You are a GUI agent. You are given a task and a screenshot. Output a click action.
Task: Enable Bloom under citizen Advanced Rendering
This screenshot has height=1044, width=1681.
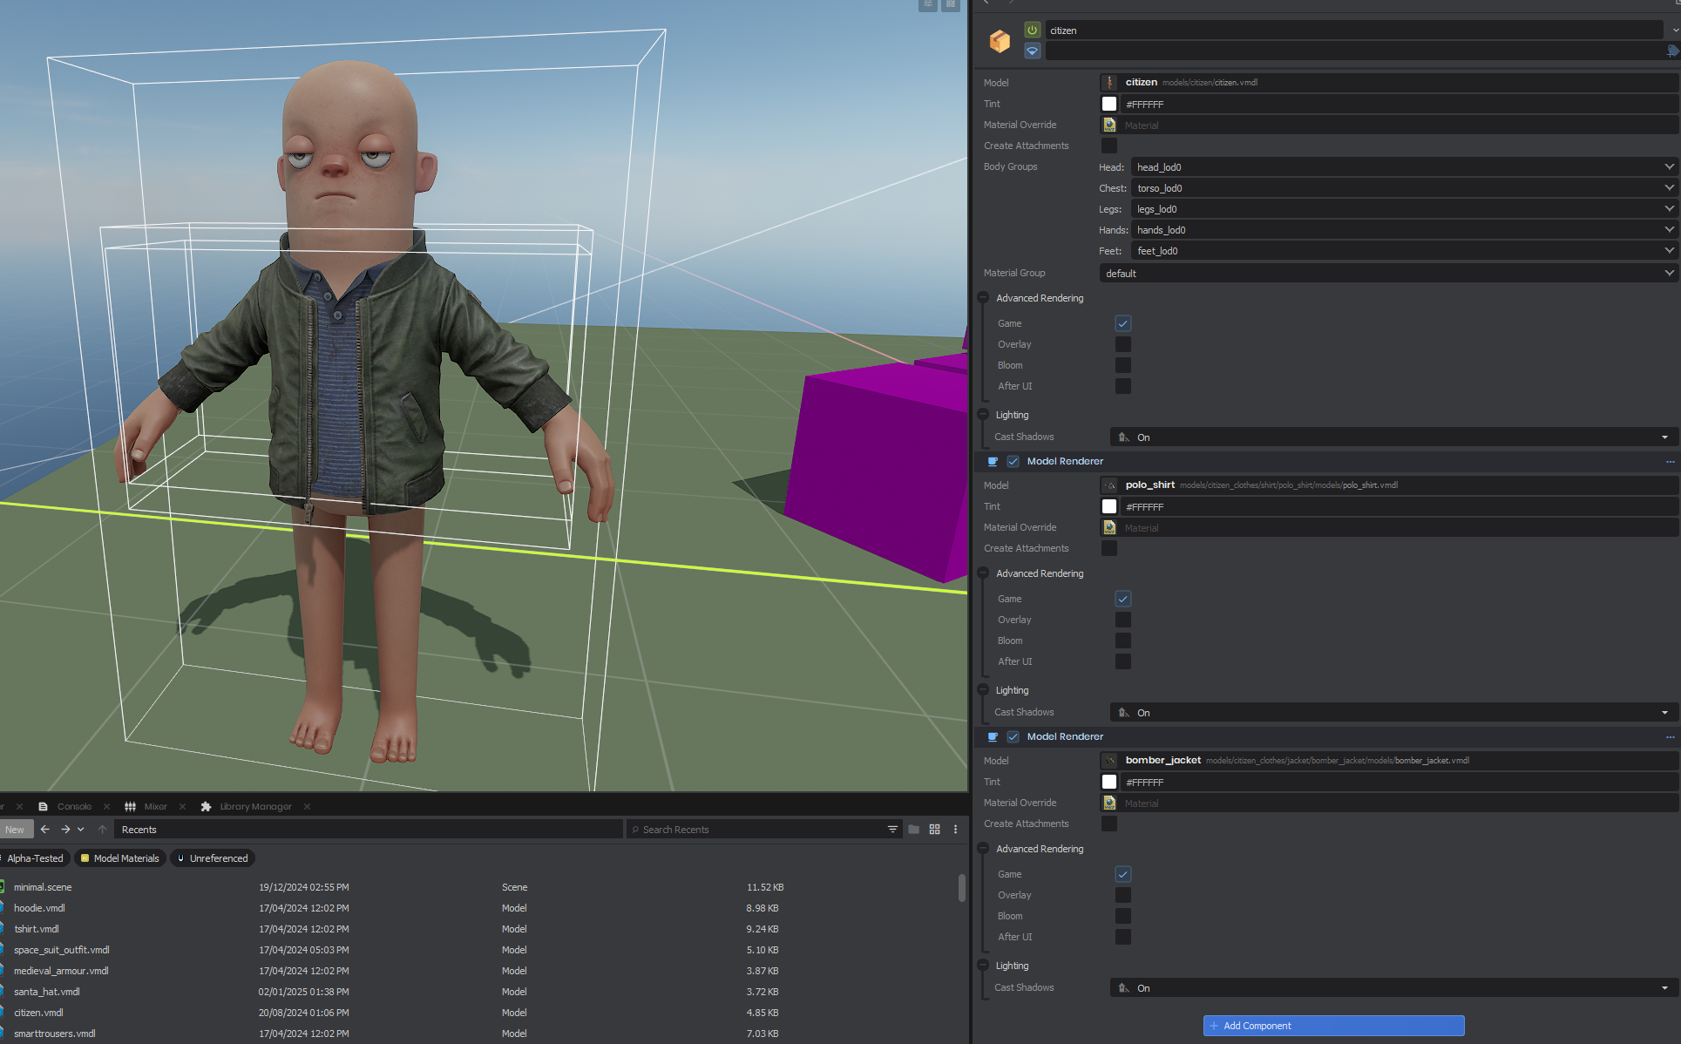(x=1122, y=365)
